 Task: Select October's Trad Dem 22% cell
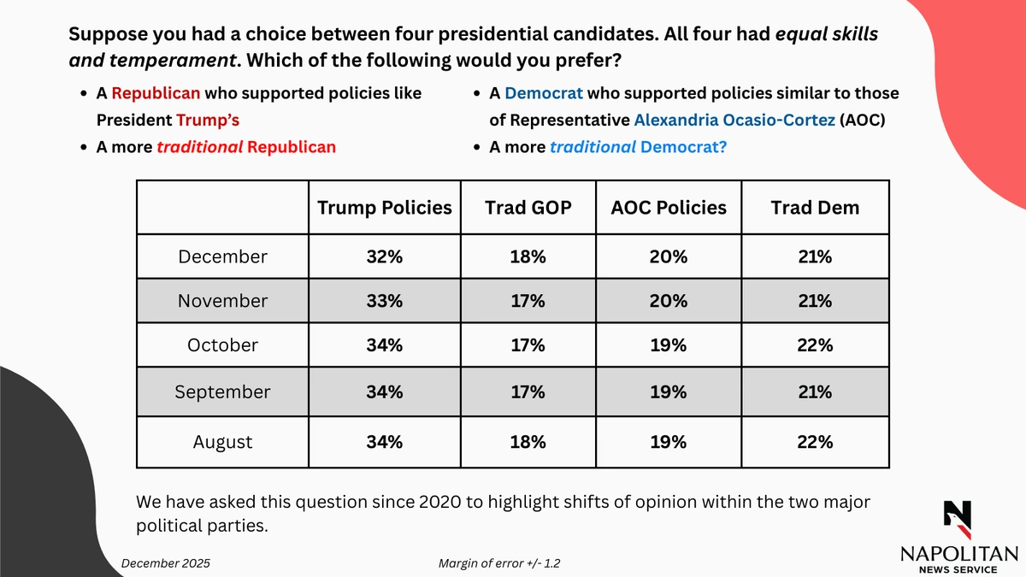[x=814, y=345]
